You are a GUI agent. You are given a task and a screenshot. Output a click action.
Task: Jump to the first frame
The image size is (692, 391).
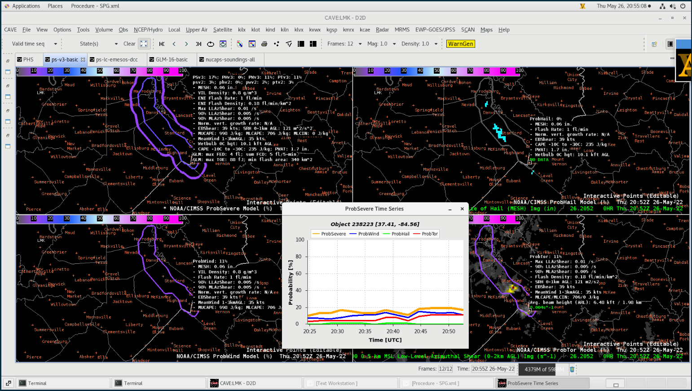click(x=162, y=44)
